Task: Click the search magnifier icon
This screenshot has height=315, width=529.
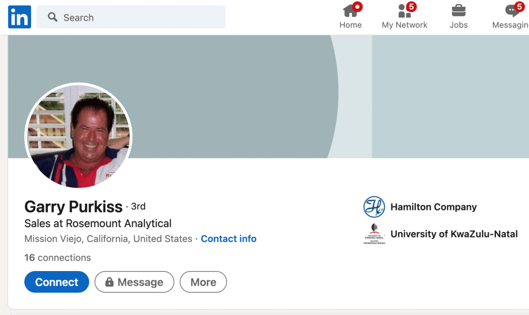Action: point(52,17)
